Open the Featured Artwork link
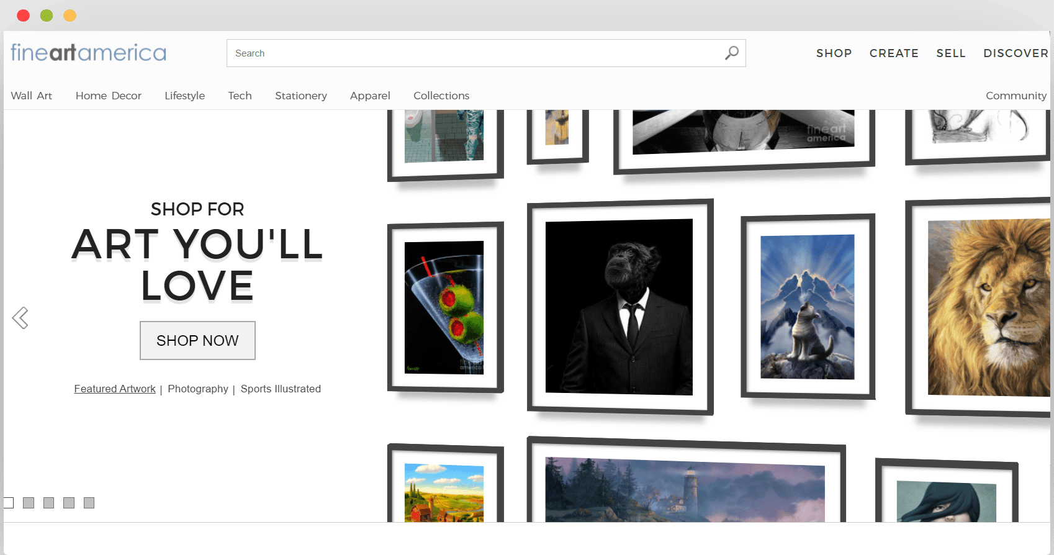1054x555 pixels. click(x=115, y=389)
